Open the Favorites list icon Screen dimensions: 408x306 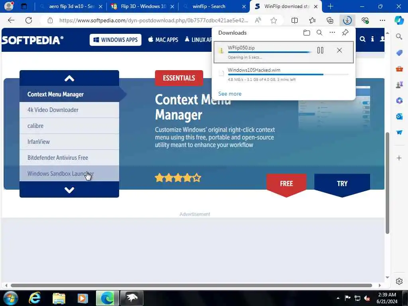click(x=312, y=20)
